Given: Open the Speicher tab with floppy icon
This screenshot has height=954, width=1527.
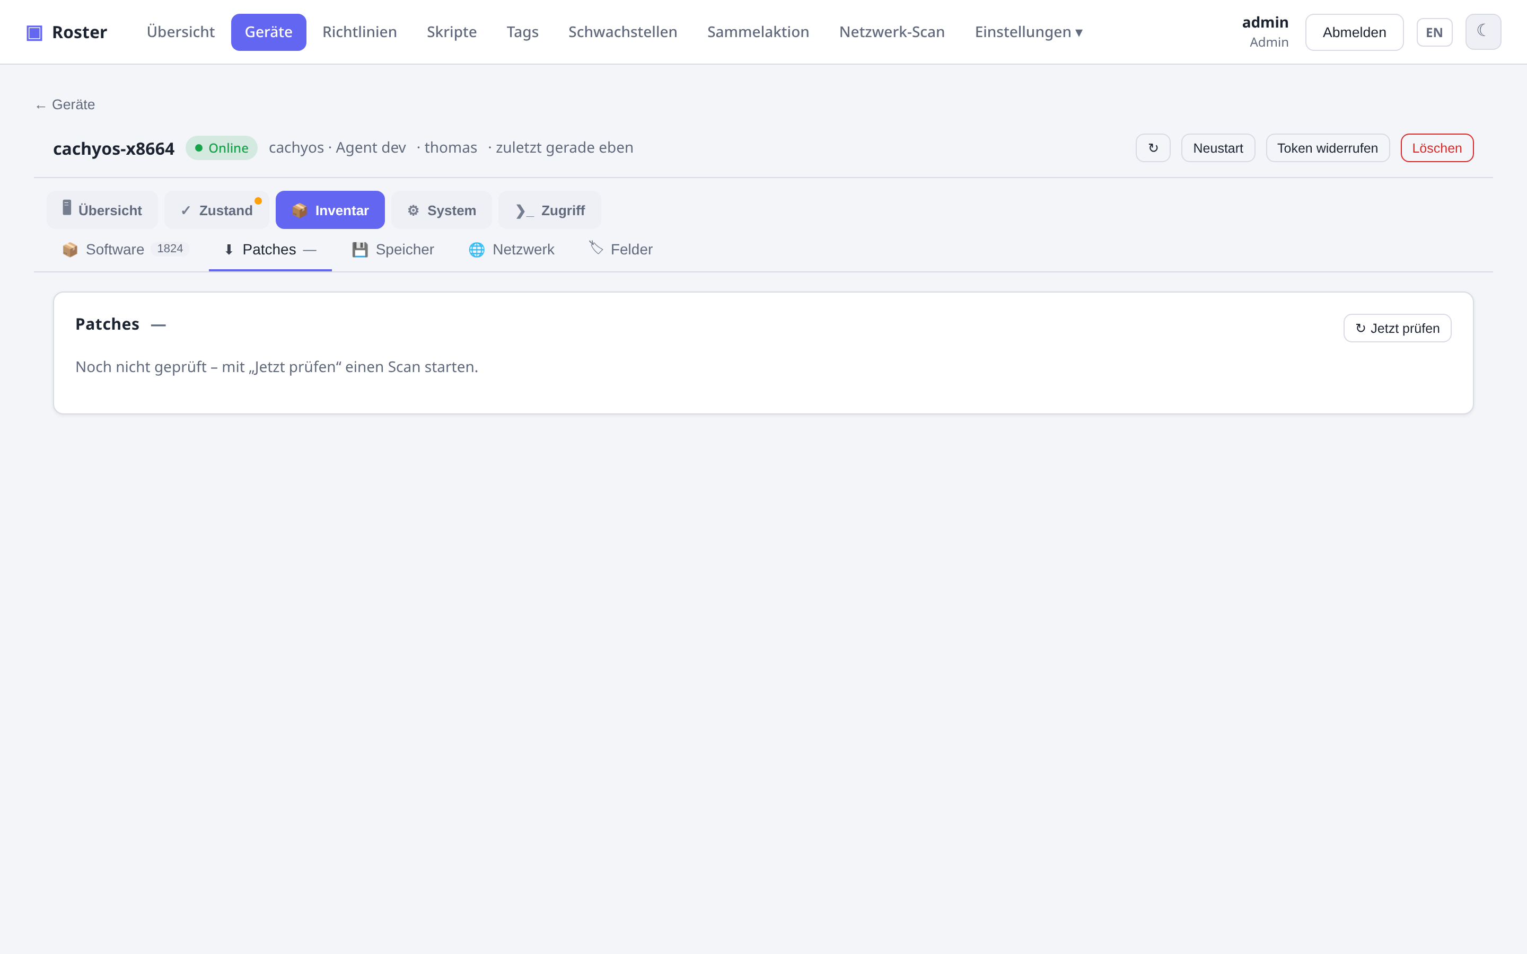Looking at the screenshot, I should click(x=393, y=249).
